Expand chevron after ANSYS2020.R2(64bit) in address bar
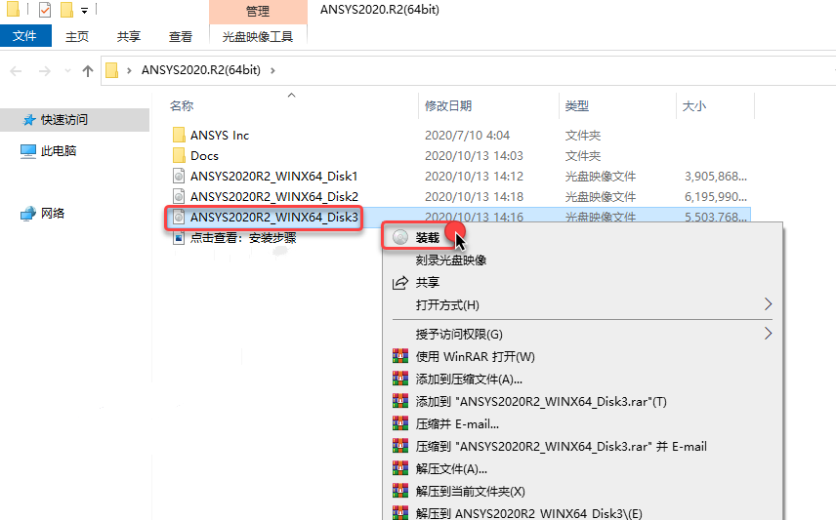Screen dimensions: 836x520 click(x=272, y=70)
